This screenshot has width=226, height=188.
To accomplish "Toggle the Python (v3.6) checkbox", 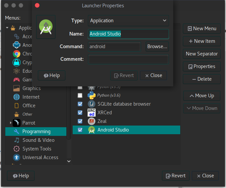I will [x=80, y=95].
